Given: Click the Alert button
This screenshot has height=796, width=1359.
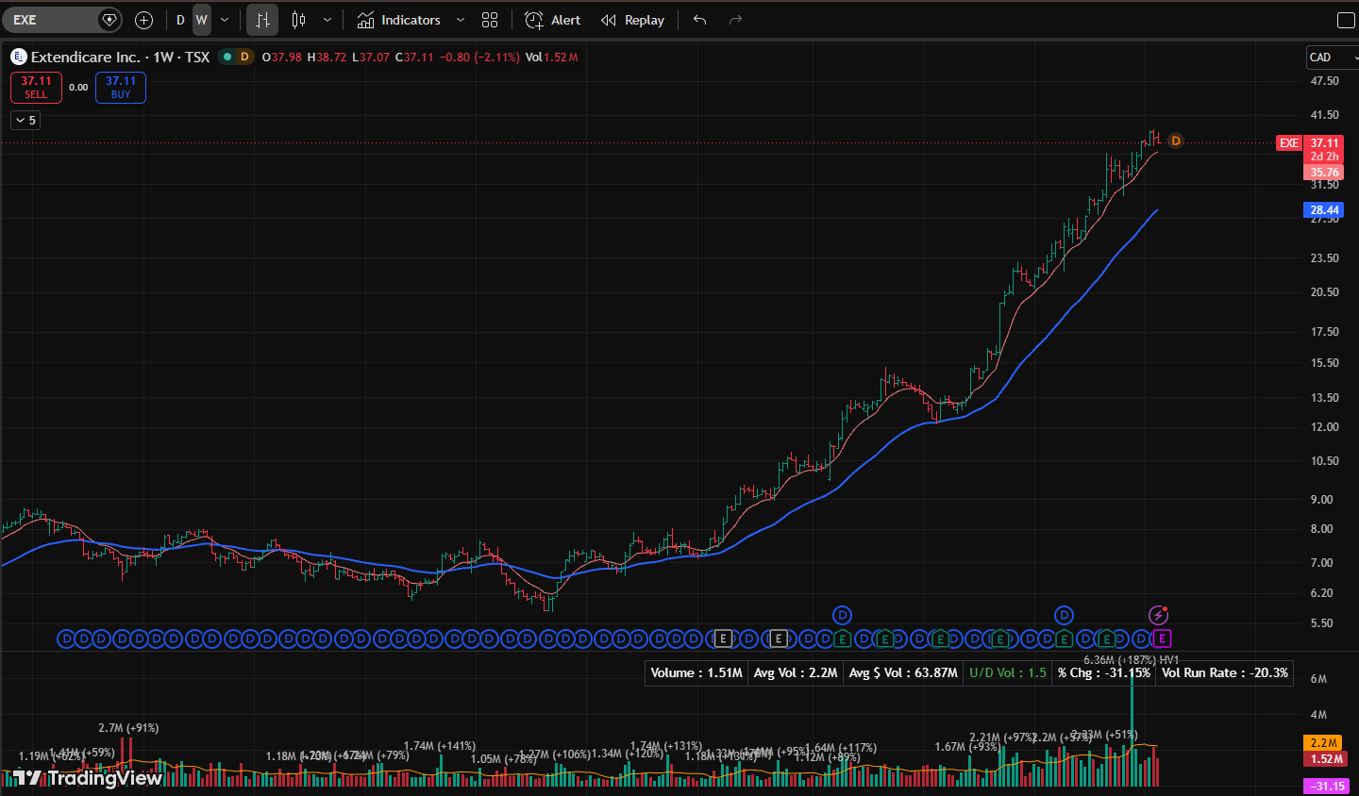Looking at the screenshot, I should tap(553, 20).
